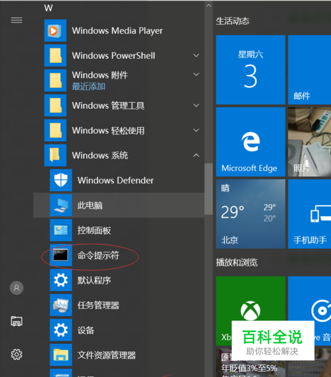Open the music tile with disc icon
The height and width of the screenshot is (377, 331).
click(309, 311)
